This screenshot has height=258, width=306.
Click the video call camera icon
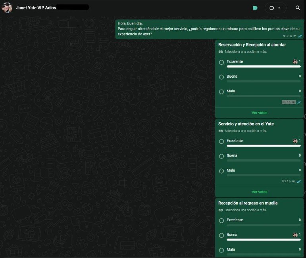click(x=271, y=8)
